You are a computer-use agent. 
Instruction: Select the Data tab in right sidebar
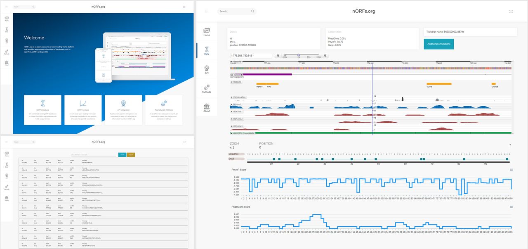207,50
